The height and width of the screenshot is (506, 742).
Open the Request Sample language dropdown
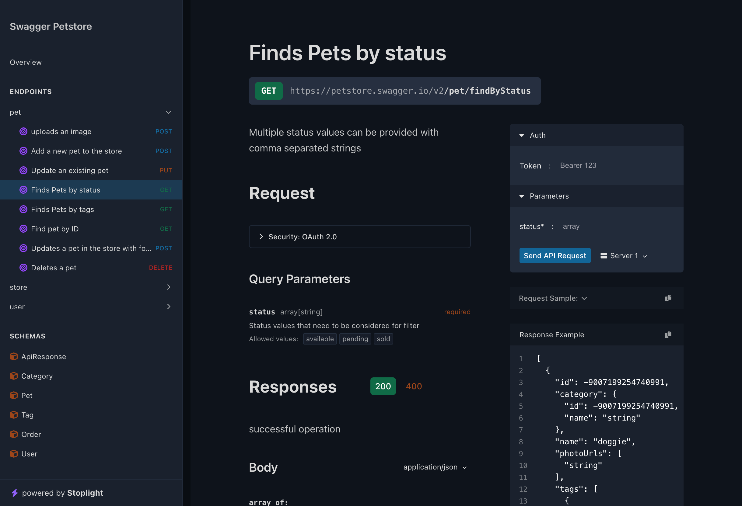tap(553, 298)
